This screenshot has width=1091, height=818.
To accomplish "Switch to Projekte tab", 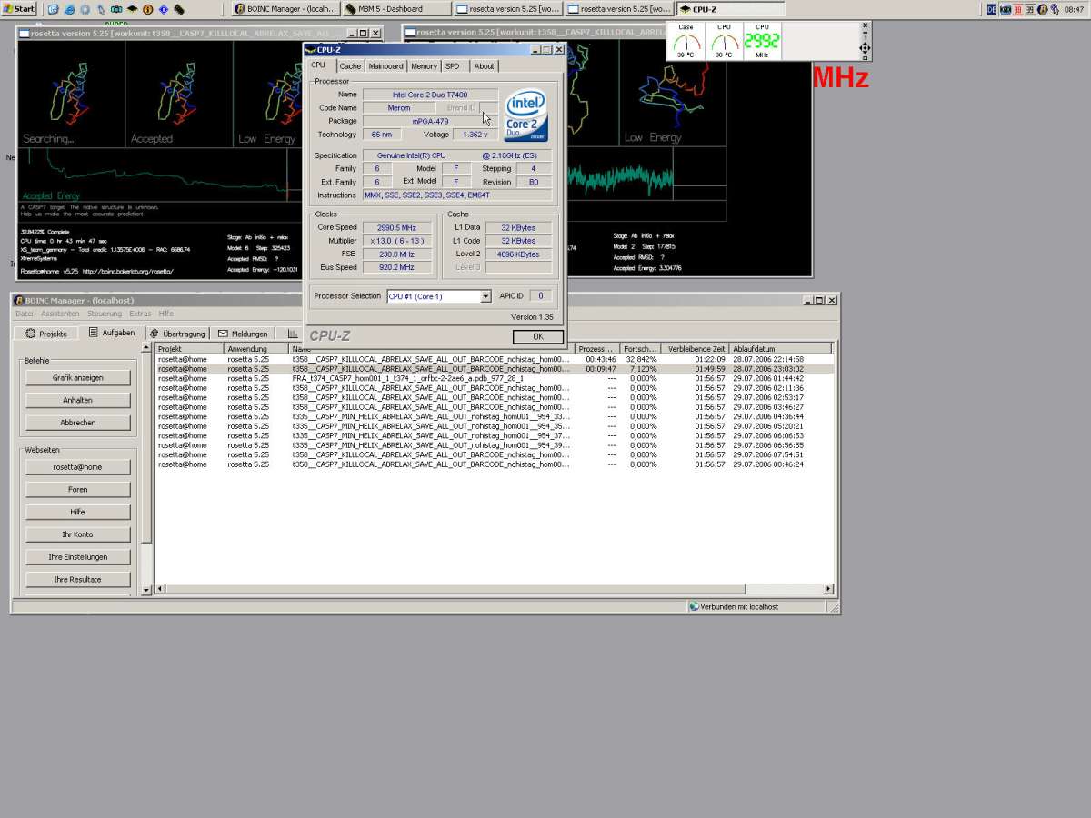I will [46, 334].
